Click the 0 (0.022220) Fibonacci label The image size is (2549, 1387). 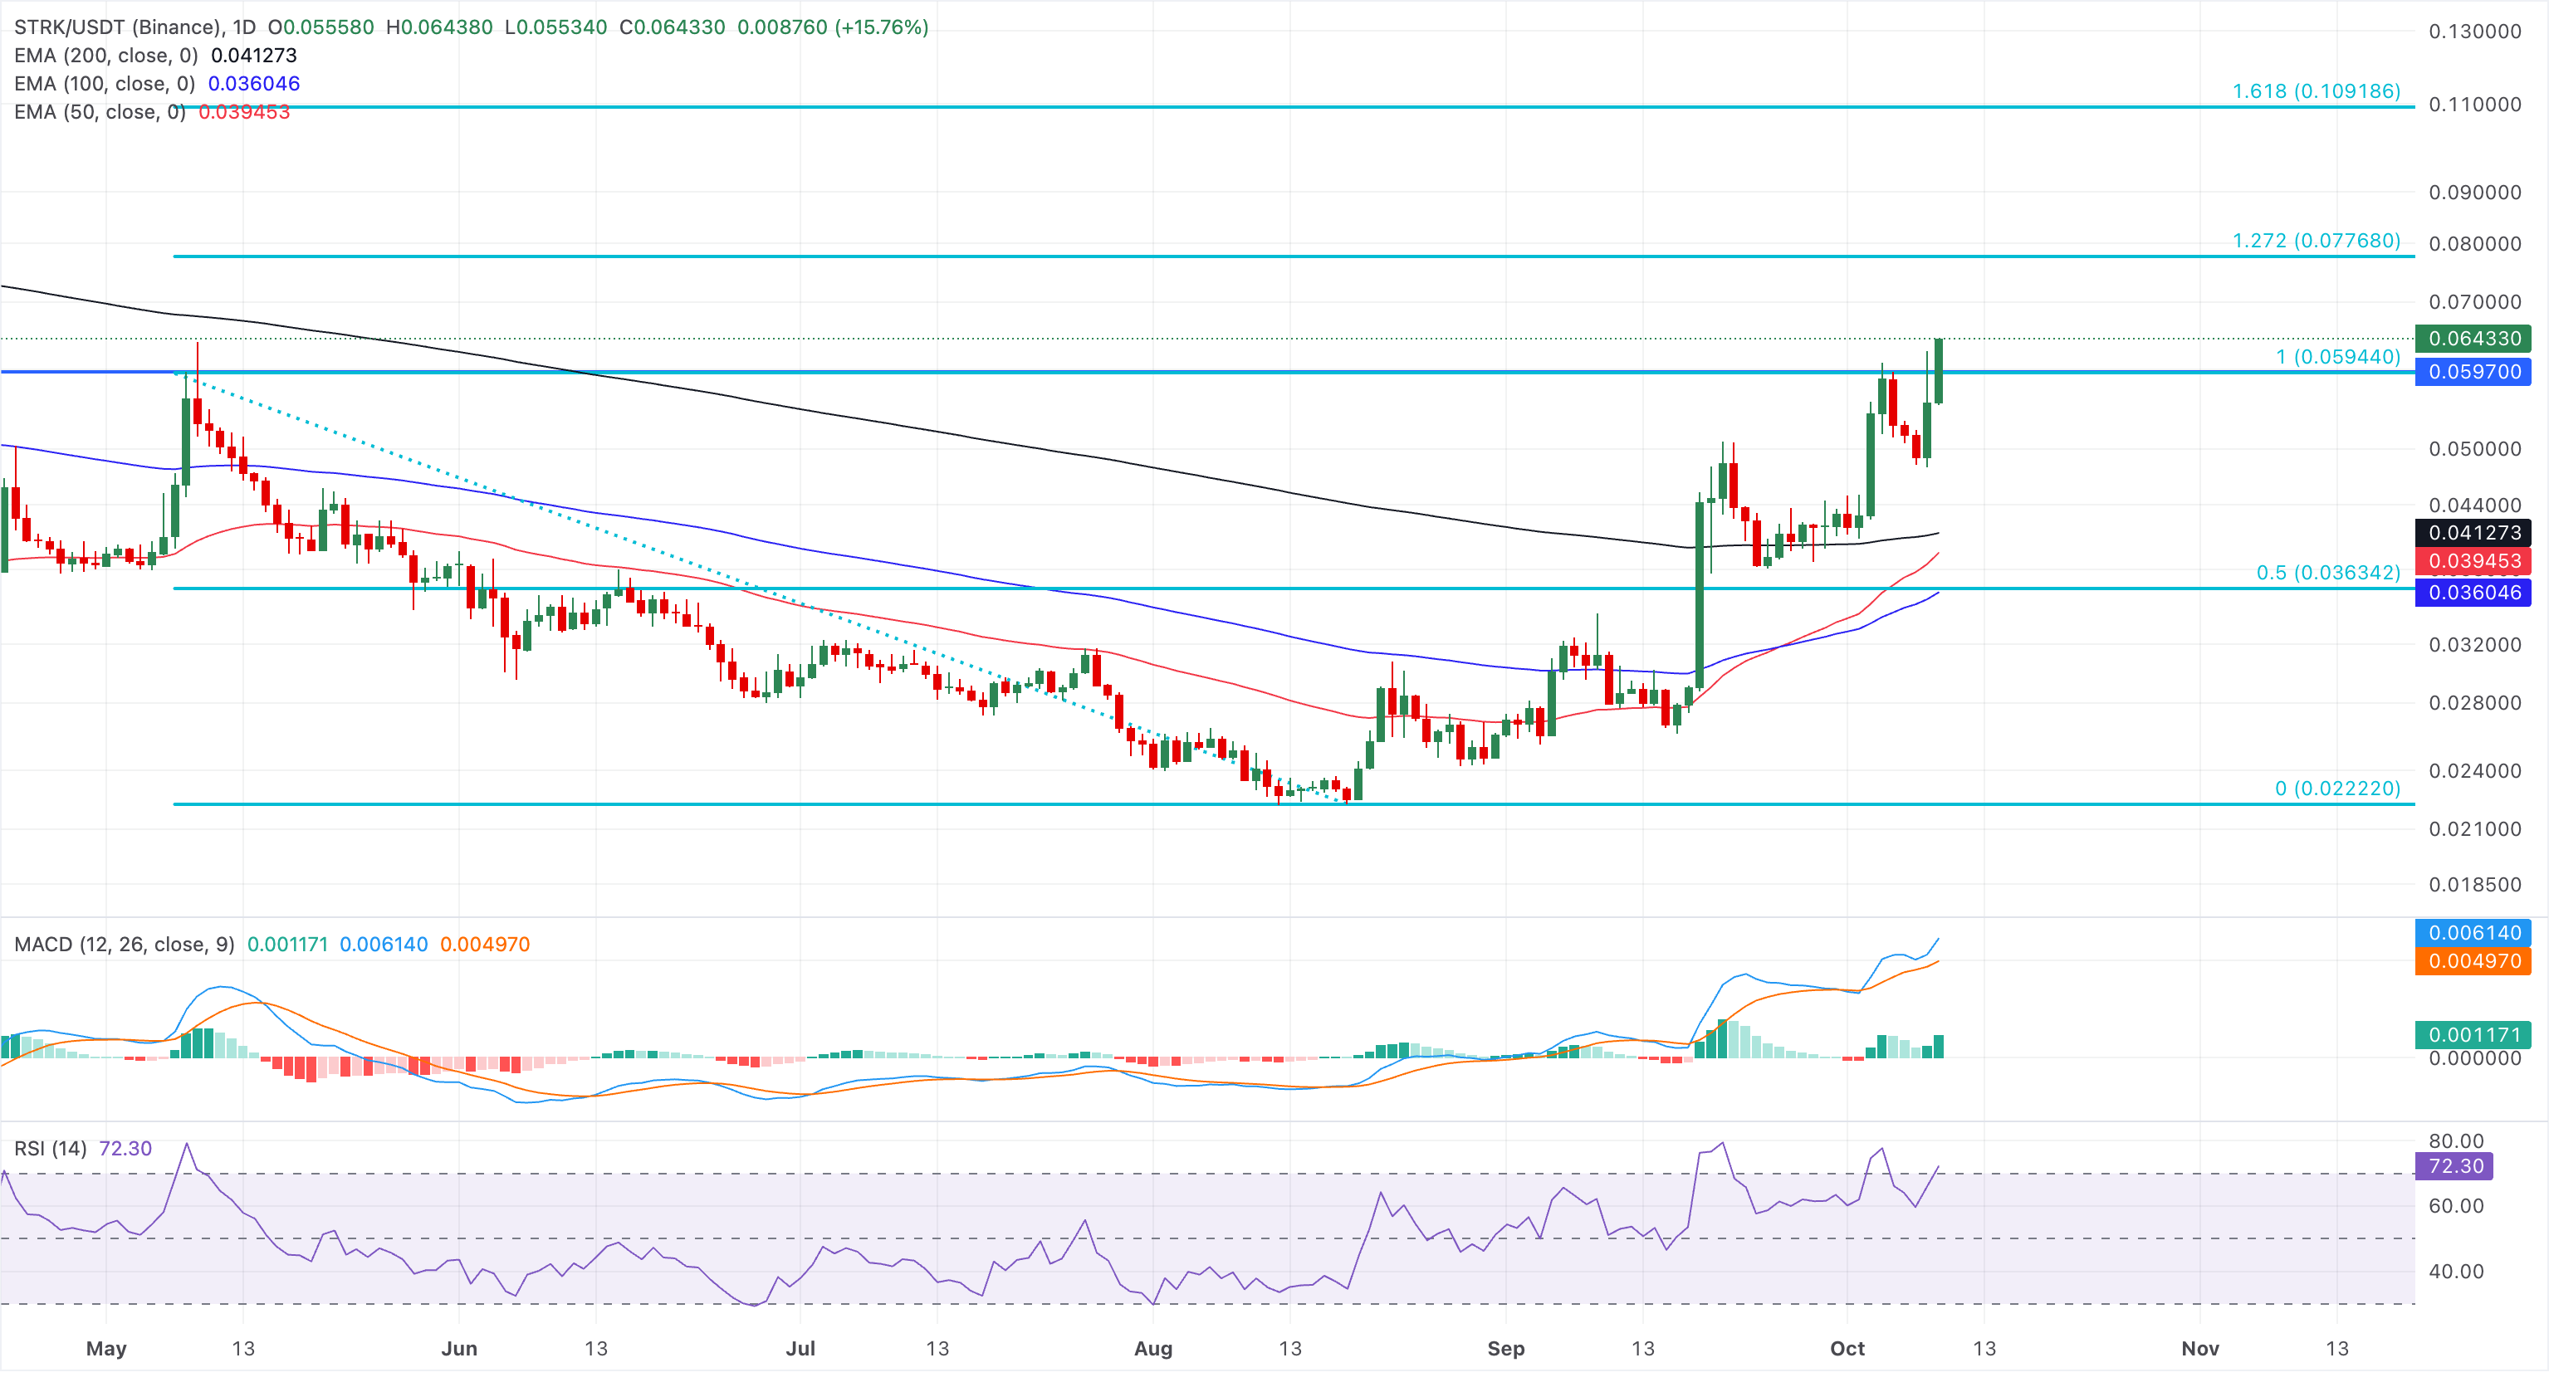point(2338,788)
